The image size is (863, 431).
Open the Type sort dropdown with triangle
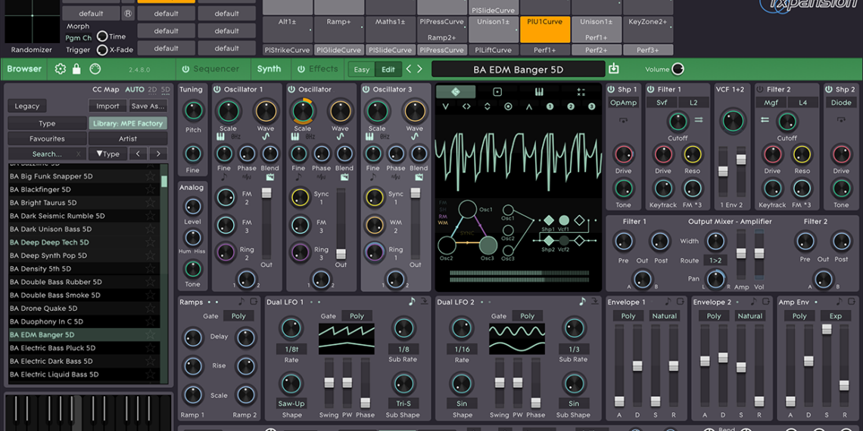pos(107,153)
